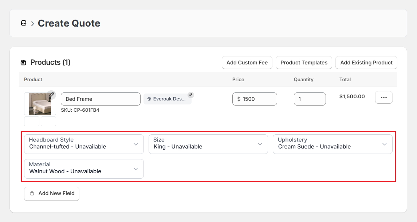Click the quantity field showing 1
The image size is (417, 222).
click(x=310, y=99)
